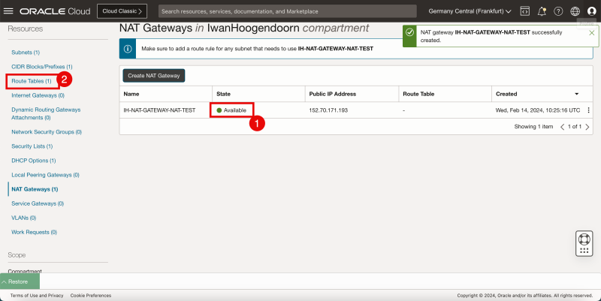Click the Public IP Address column header
Image resolution: width=601 pixels, height=301 pixels.
[333, 94]
